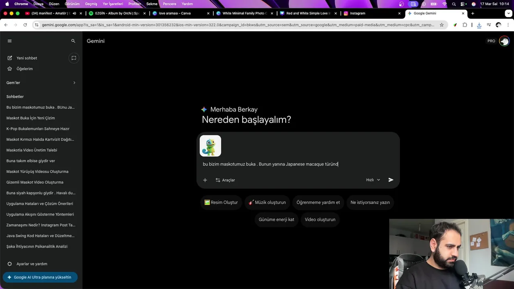Viewport: 514px width, 289px height.
Task: Send the prompt with the arrow icon
Action: (391, 180)
